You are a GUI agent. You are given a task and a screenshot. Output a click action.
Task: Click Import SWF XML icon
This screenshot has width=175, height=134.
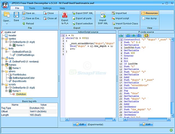(x=103, y=15)
